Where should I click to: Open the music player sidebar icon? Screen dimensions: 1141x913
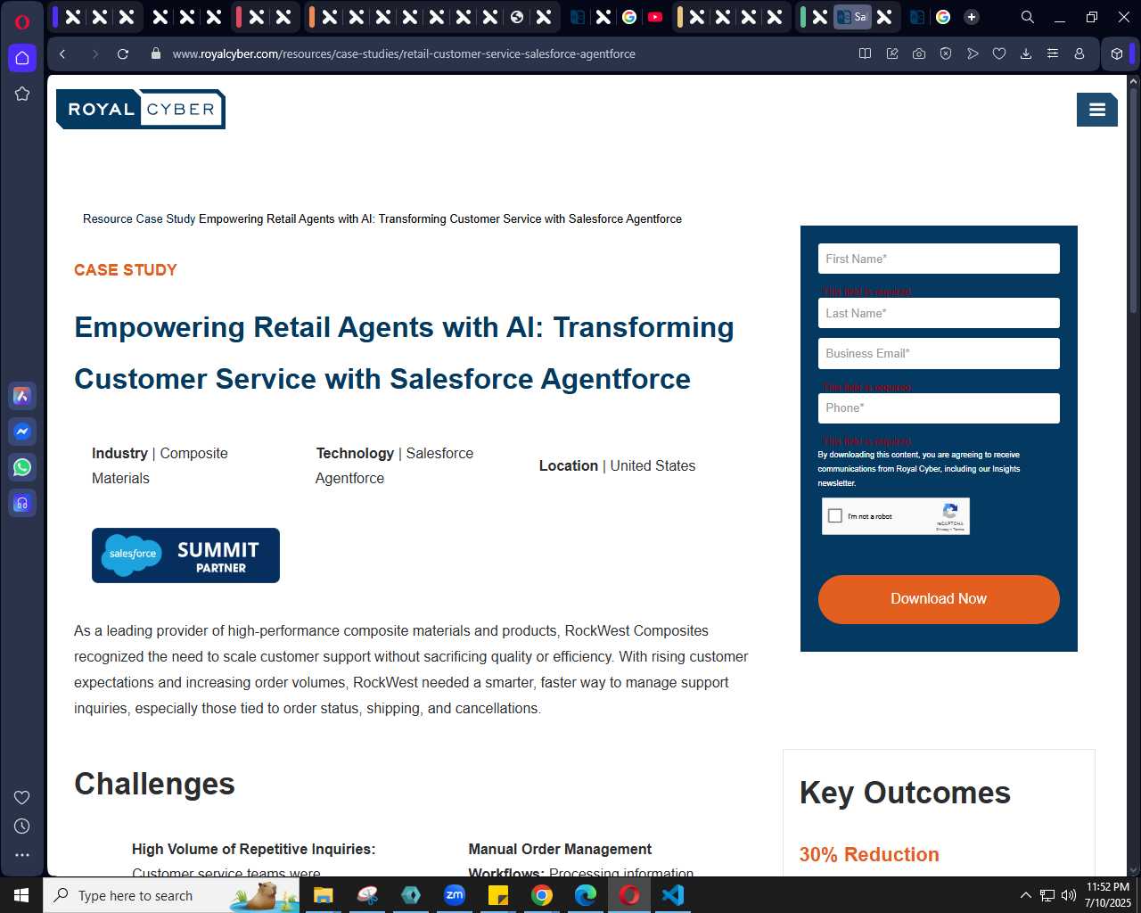(22, 503)
